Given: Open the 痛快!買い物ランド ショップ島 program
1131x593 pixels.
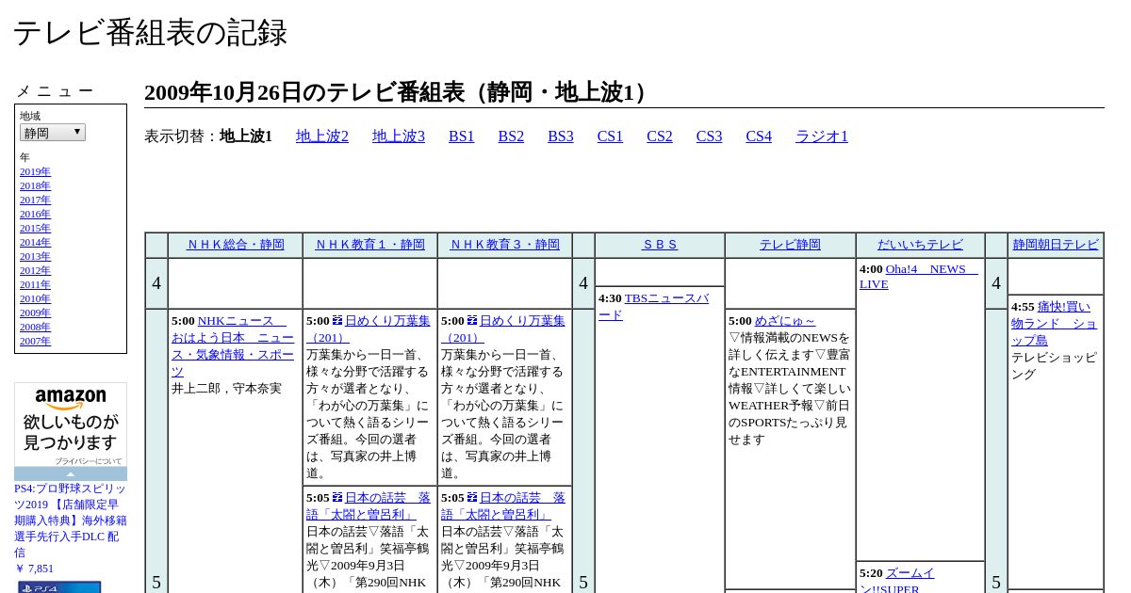Looking at the screenshot, I should pos(1054,324).
